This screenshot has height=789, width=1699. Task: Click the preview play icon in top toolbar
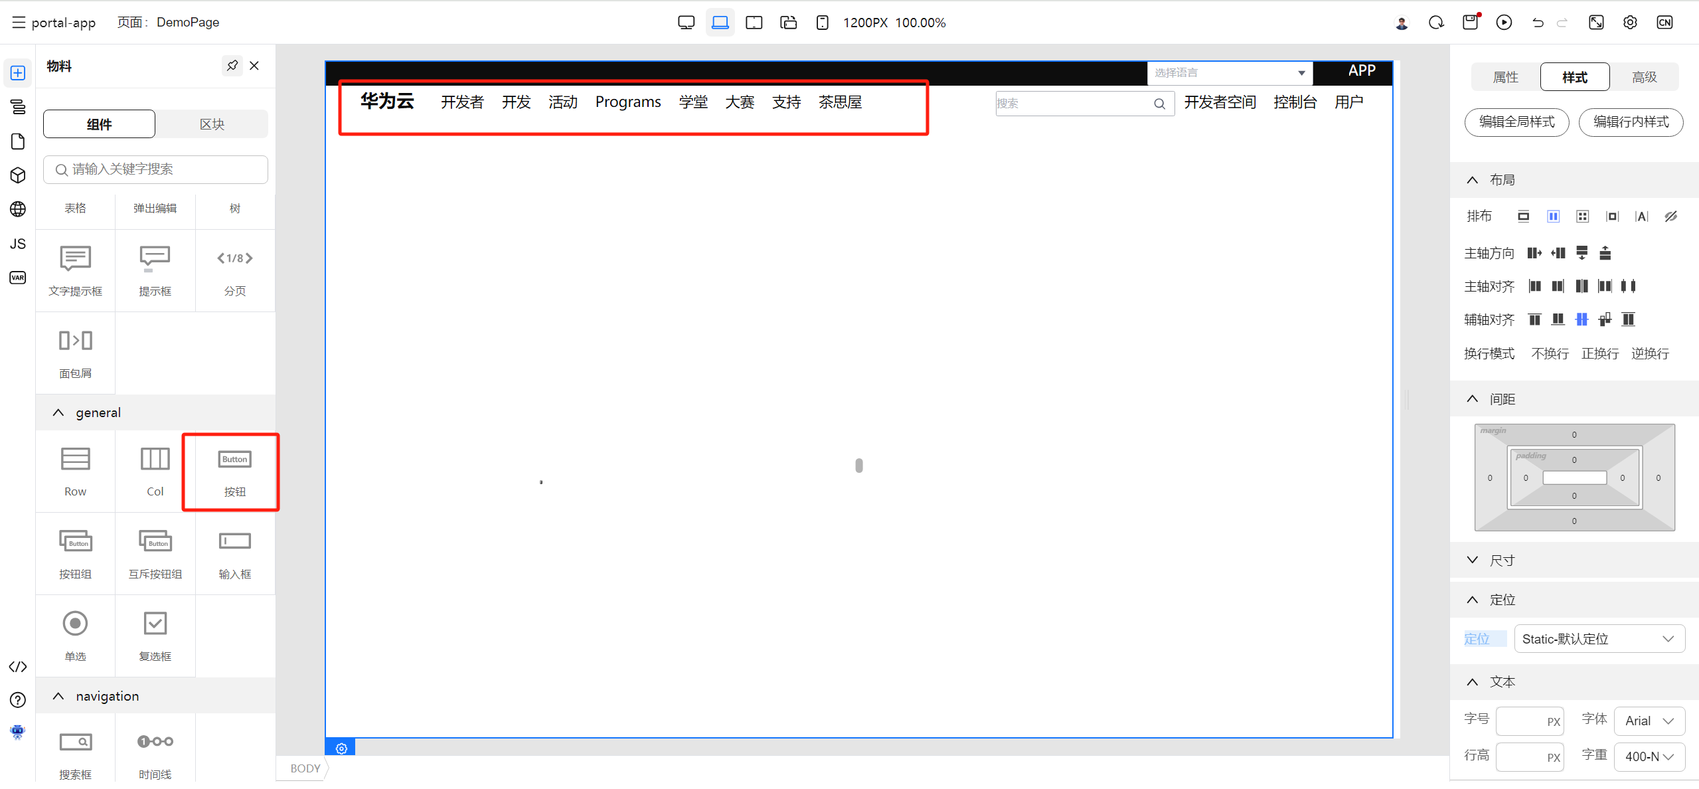pyautogui.click(x=1504, y=23)
